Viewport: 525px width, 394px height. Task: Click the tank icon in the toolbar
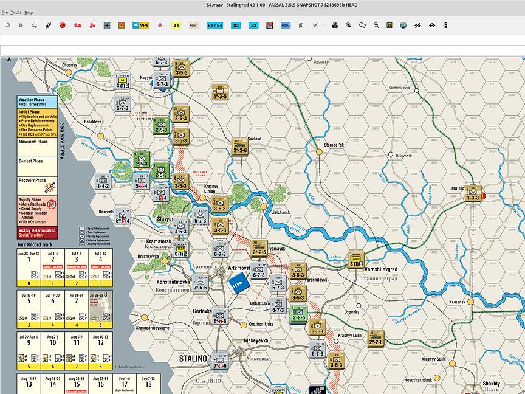tap(194, 25)
